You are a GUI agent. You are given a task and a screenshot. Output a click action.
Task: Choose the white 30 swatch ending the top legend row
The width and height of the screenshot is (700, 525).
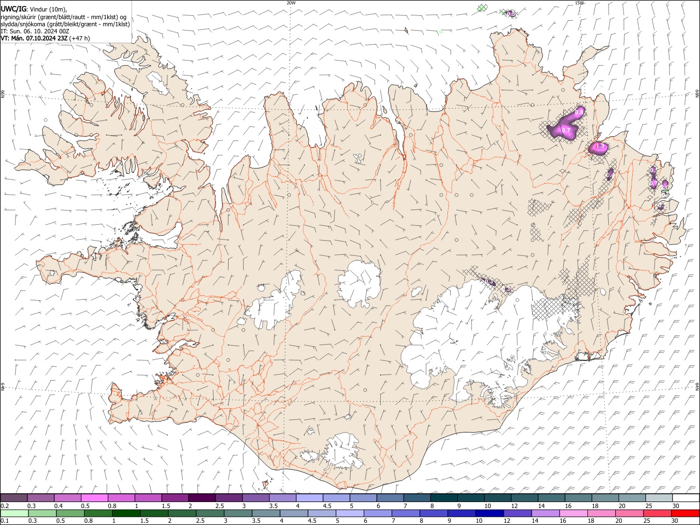(686, 498)
